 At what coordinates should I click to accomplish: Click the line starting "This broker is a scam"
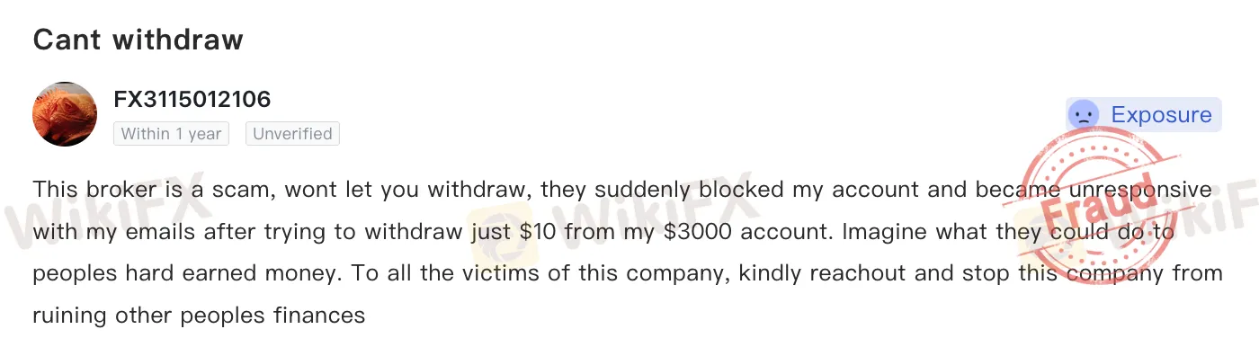click(x=622, y=191)
